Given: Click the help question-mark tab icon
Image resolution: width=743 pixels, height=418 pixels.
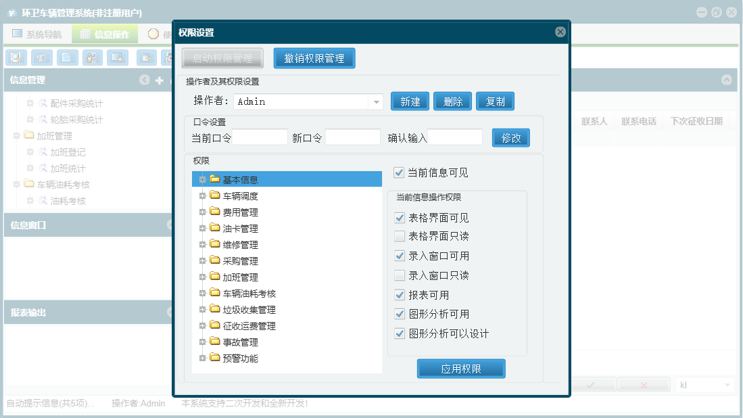Looking at the screenshot, I should [x=153, y=34].
